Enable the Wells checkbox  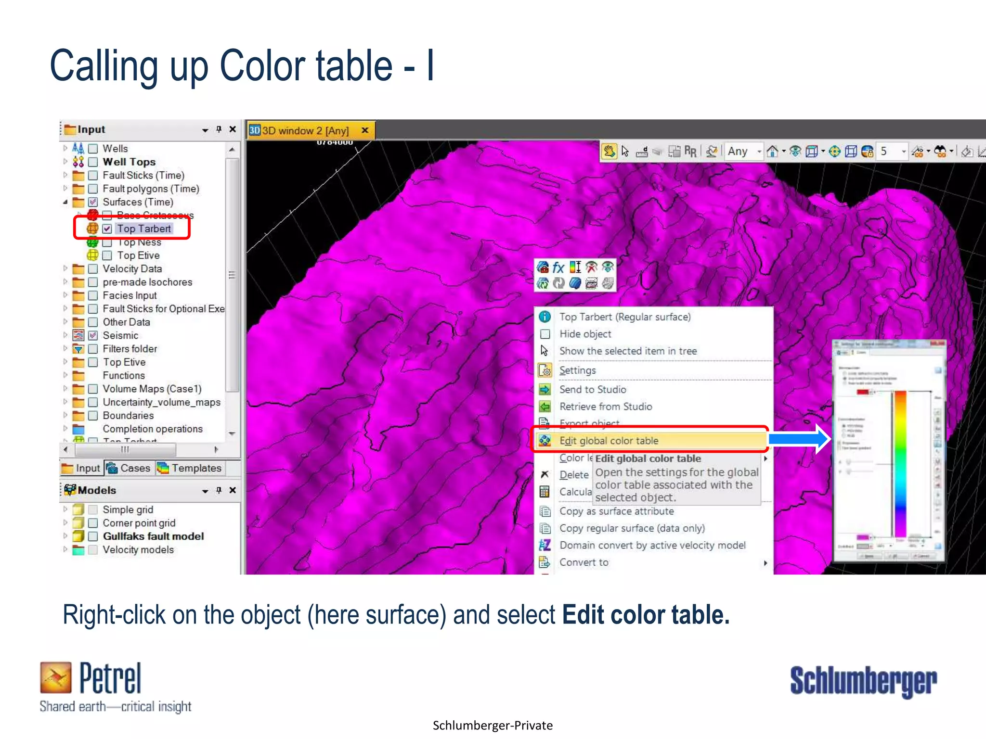tap(93, 149)
